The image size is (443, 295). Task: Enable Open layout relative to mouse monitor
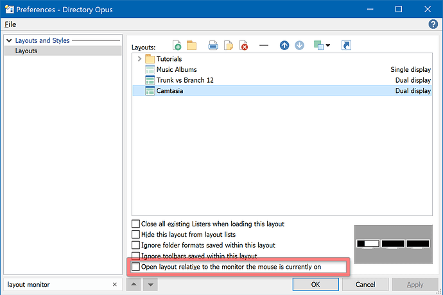click(x=135, y=267)
